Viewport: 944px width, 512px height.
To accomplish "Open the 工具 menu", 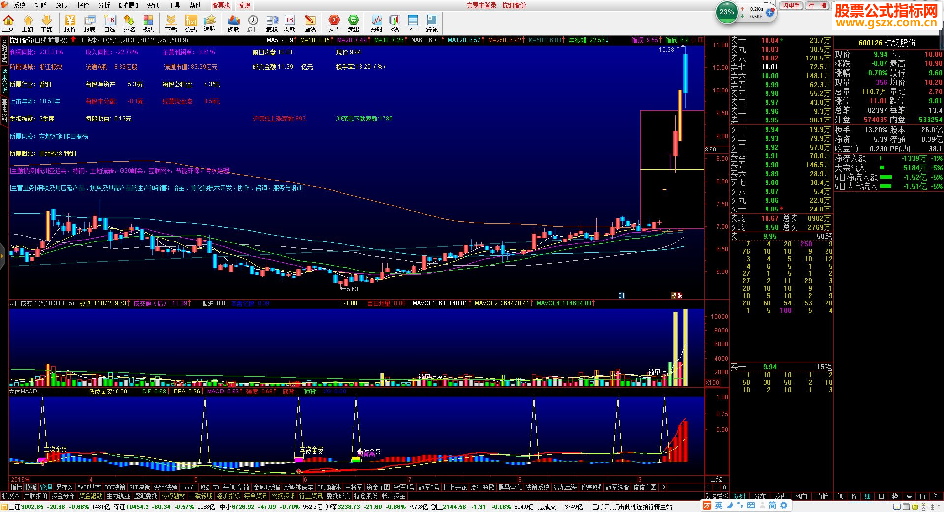I will tap(174, 5).
